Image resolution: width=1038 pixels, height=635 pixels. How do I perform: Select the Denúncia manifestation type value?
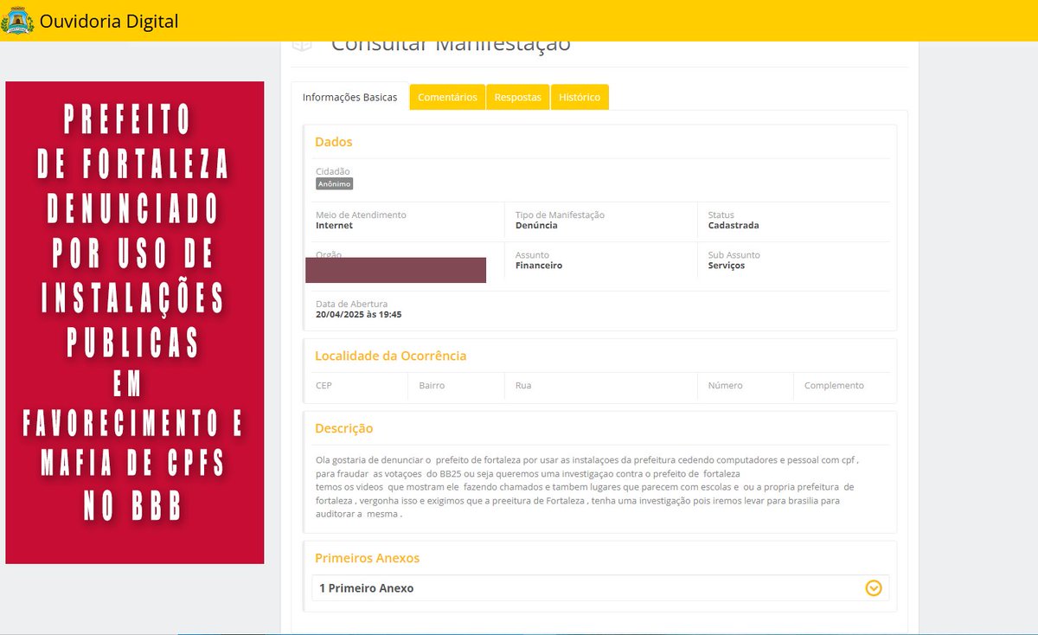[x=536, y=226]
